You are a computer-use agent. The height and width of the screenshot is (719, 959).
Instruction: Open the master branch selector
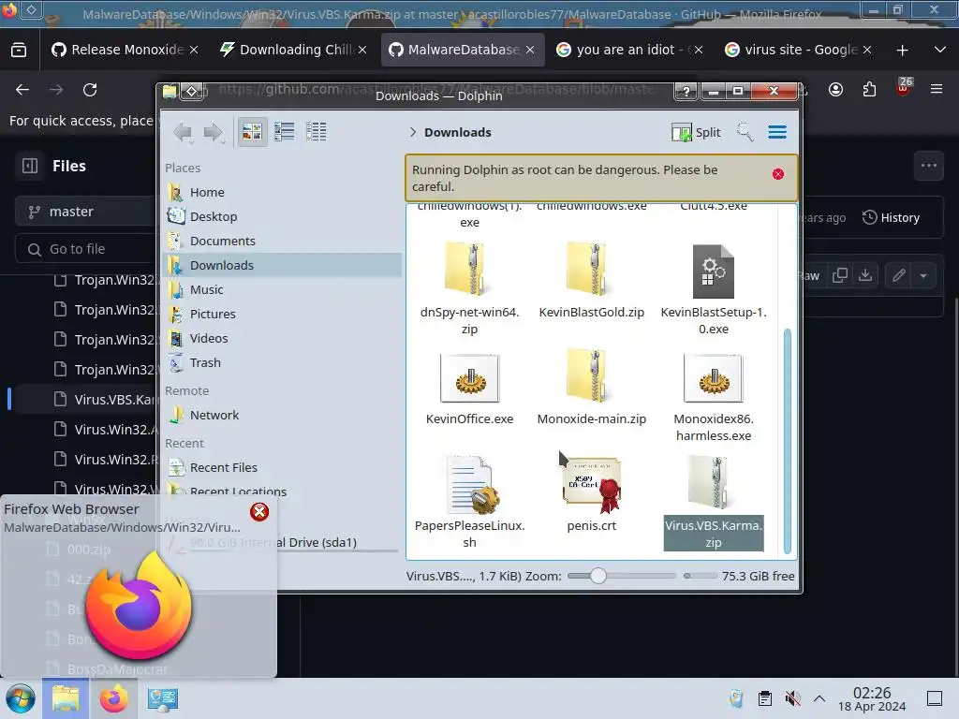(85, 212)
